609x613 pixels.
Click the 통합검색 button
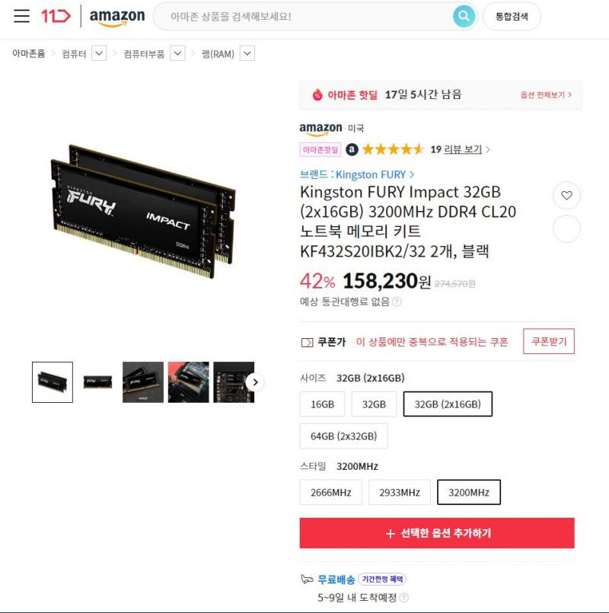coord(512,17)
